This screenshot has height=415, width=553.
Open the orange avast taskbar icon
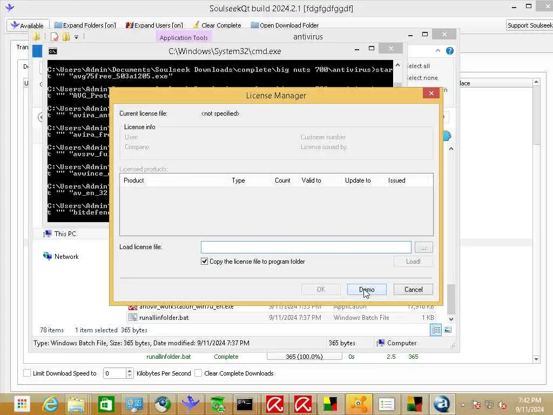(359, 404)
